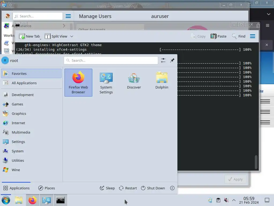274x206 pixels.
Task: Open Dolphin file manager favorite
Action: 162,83
